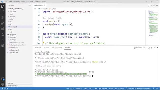The width and height of the screenshot is (160, 90).
Task: Open the Explorer view in activity bar
Action: (3, 6)
